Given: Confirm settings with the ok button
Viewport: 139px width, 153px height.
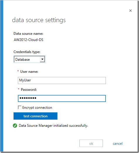Looking at the screenshot, I should tap(91, 143).
